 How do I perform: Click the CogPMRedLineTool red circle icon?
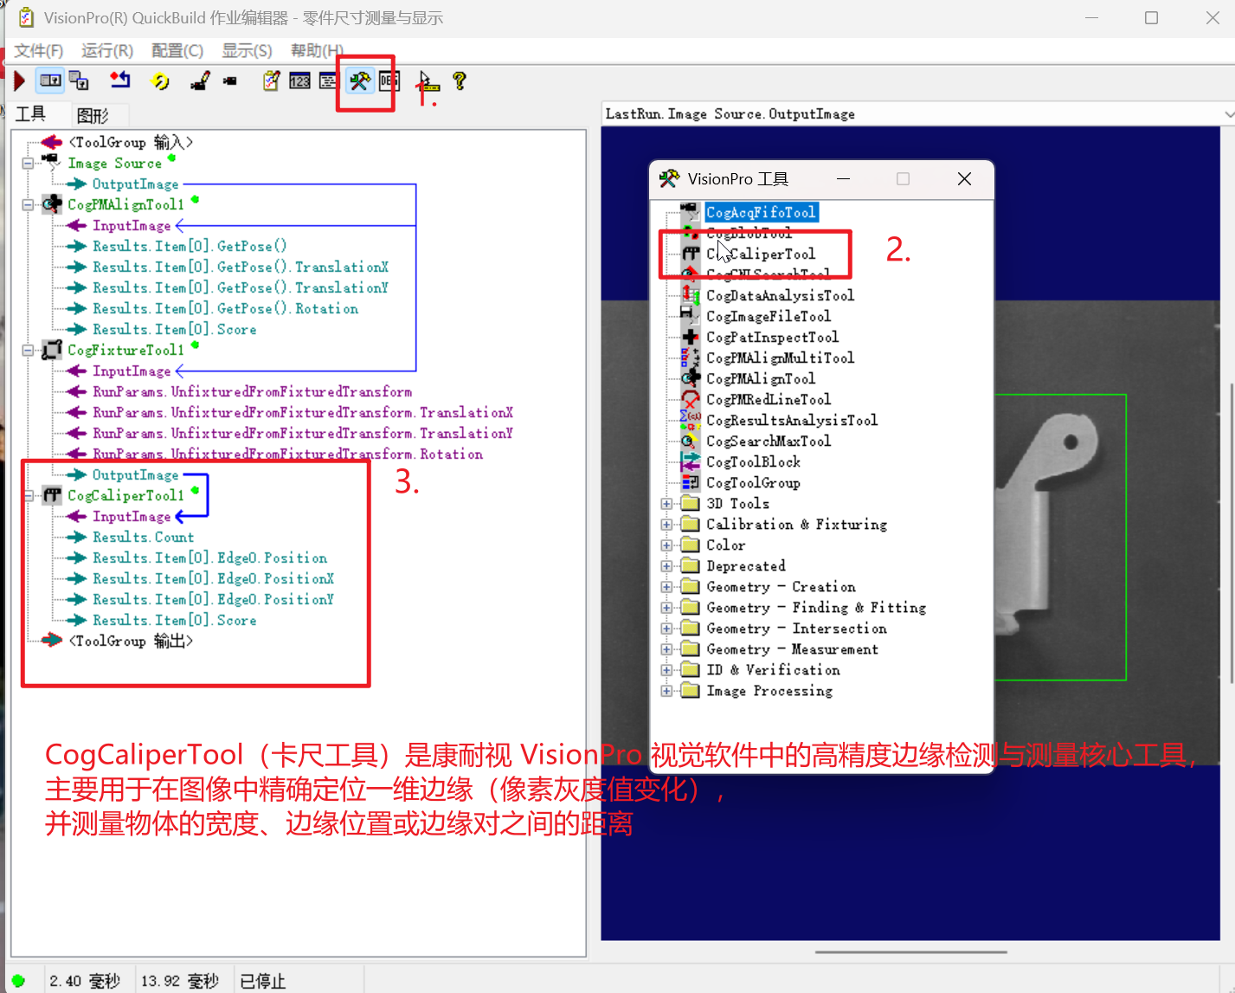[690, 399]
